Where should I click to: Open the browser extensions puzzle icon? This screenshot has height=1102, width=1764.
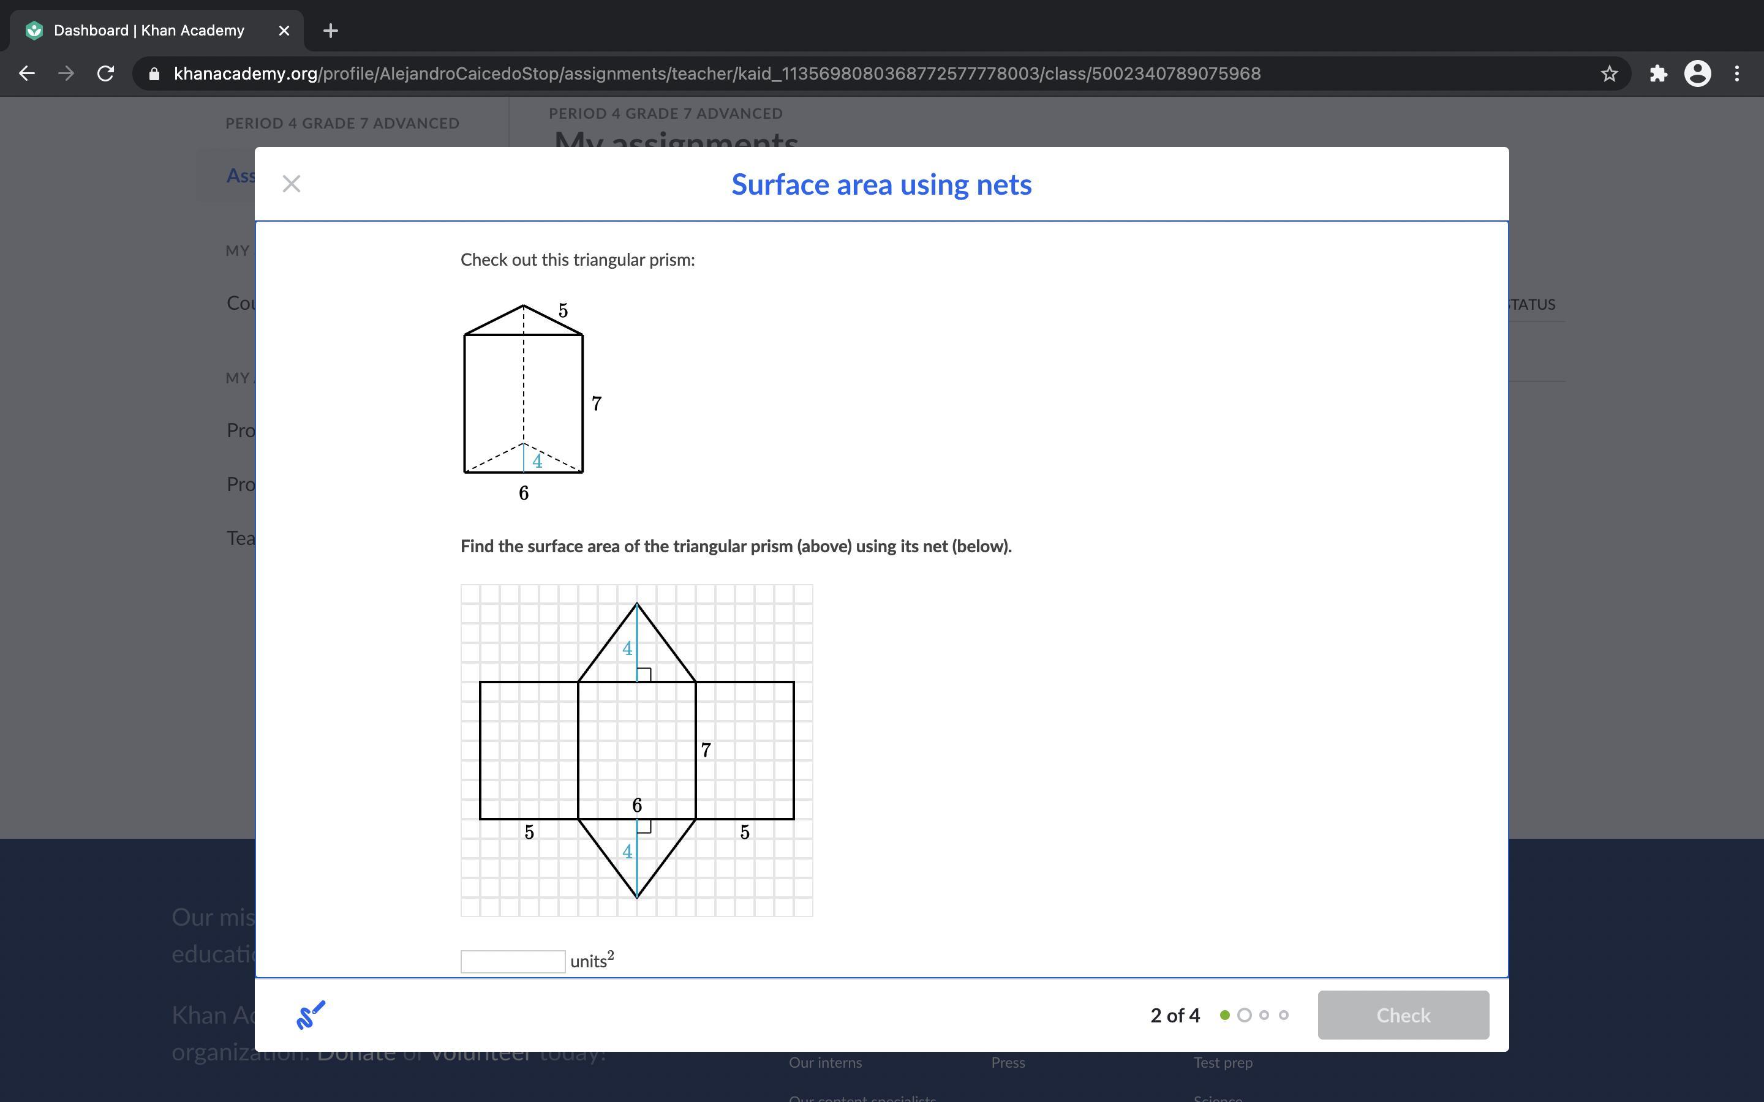[1658, 73]
